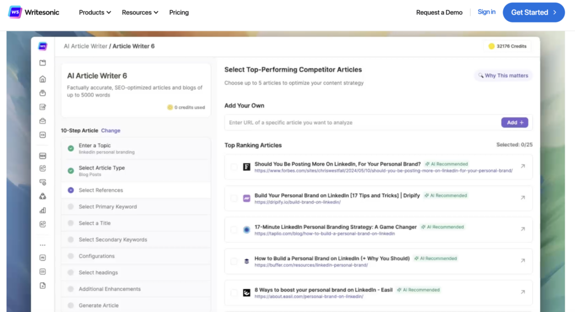Select the checkbox for the 17-Minute LinkedIn article
This screenshot has width=575, height=312.
234,230
